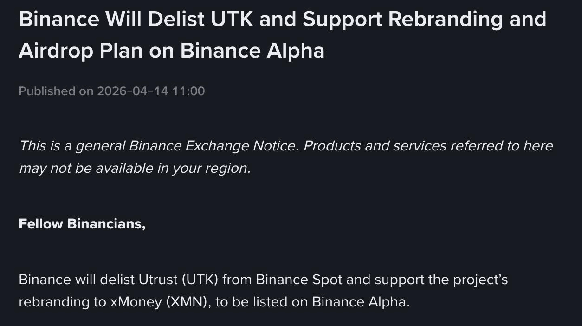
Task: Click the article headline about delisting UTK
Action: pos(282,35)
